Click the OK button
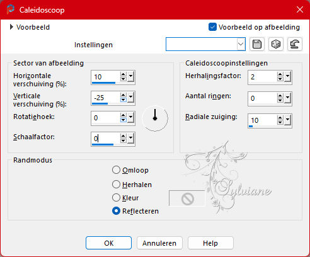 (108, 243)
